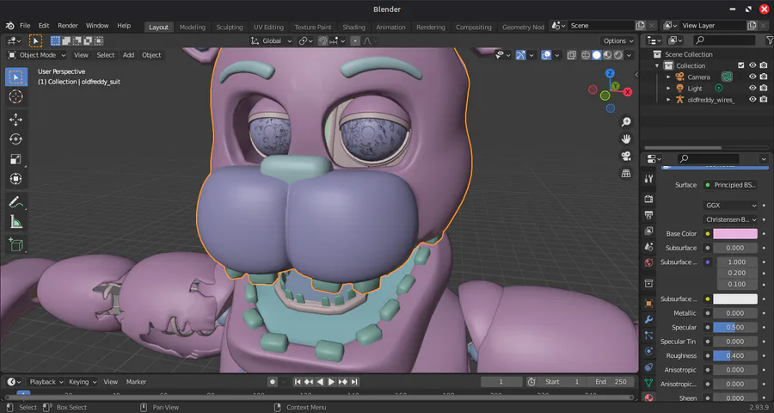Pick the Annotate pencil tool

pyautogui.click(x=15, y=202)
